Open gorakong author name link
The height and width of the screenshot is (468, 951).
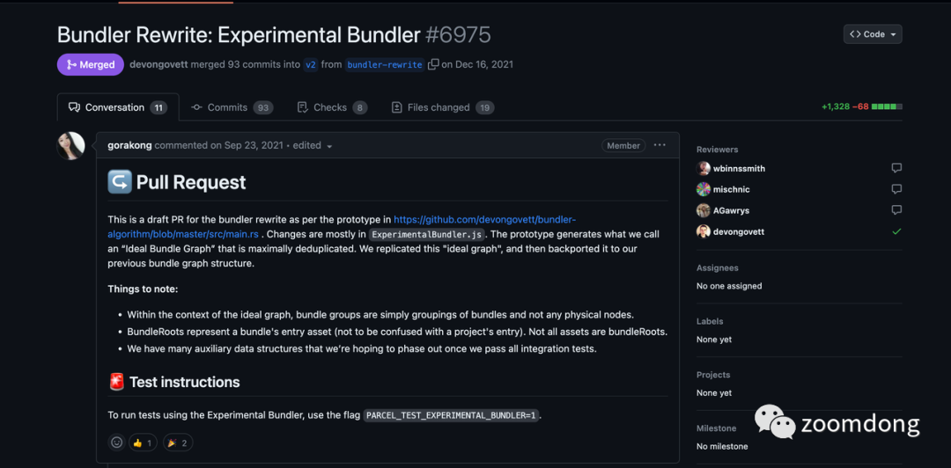(129, 145)
